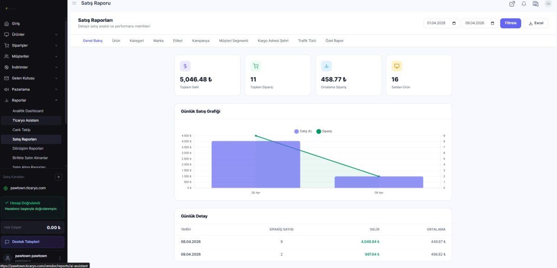Image resolution: width=557 pixels, height=268 pixels.
Task: Expand the Siparişler sidebar menu
Action: tap(32, 45)
